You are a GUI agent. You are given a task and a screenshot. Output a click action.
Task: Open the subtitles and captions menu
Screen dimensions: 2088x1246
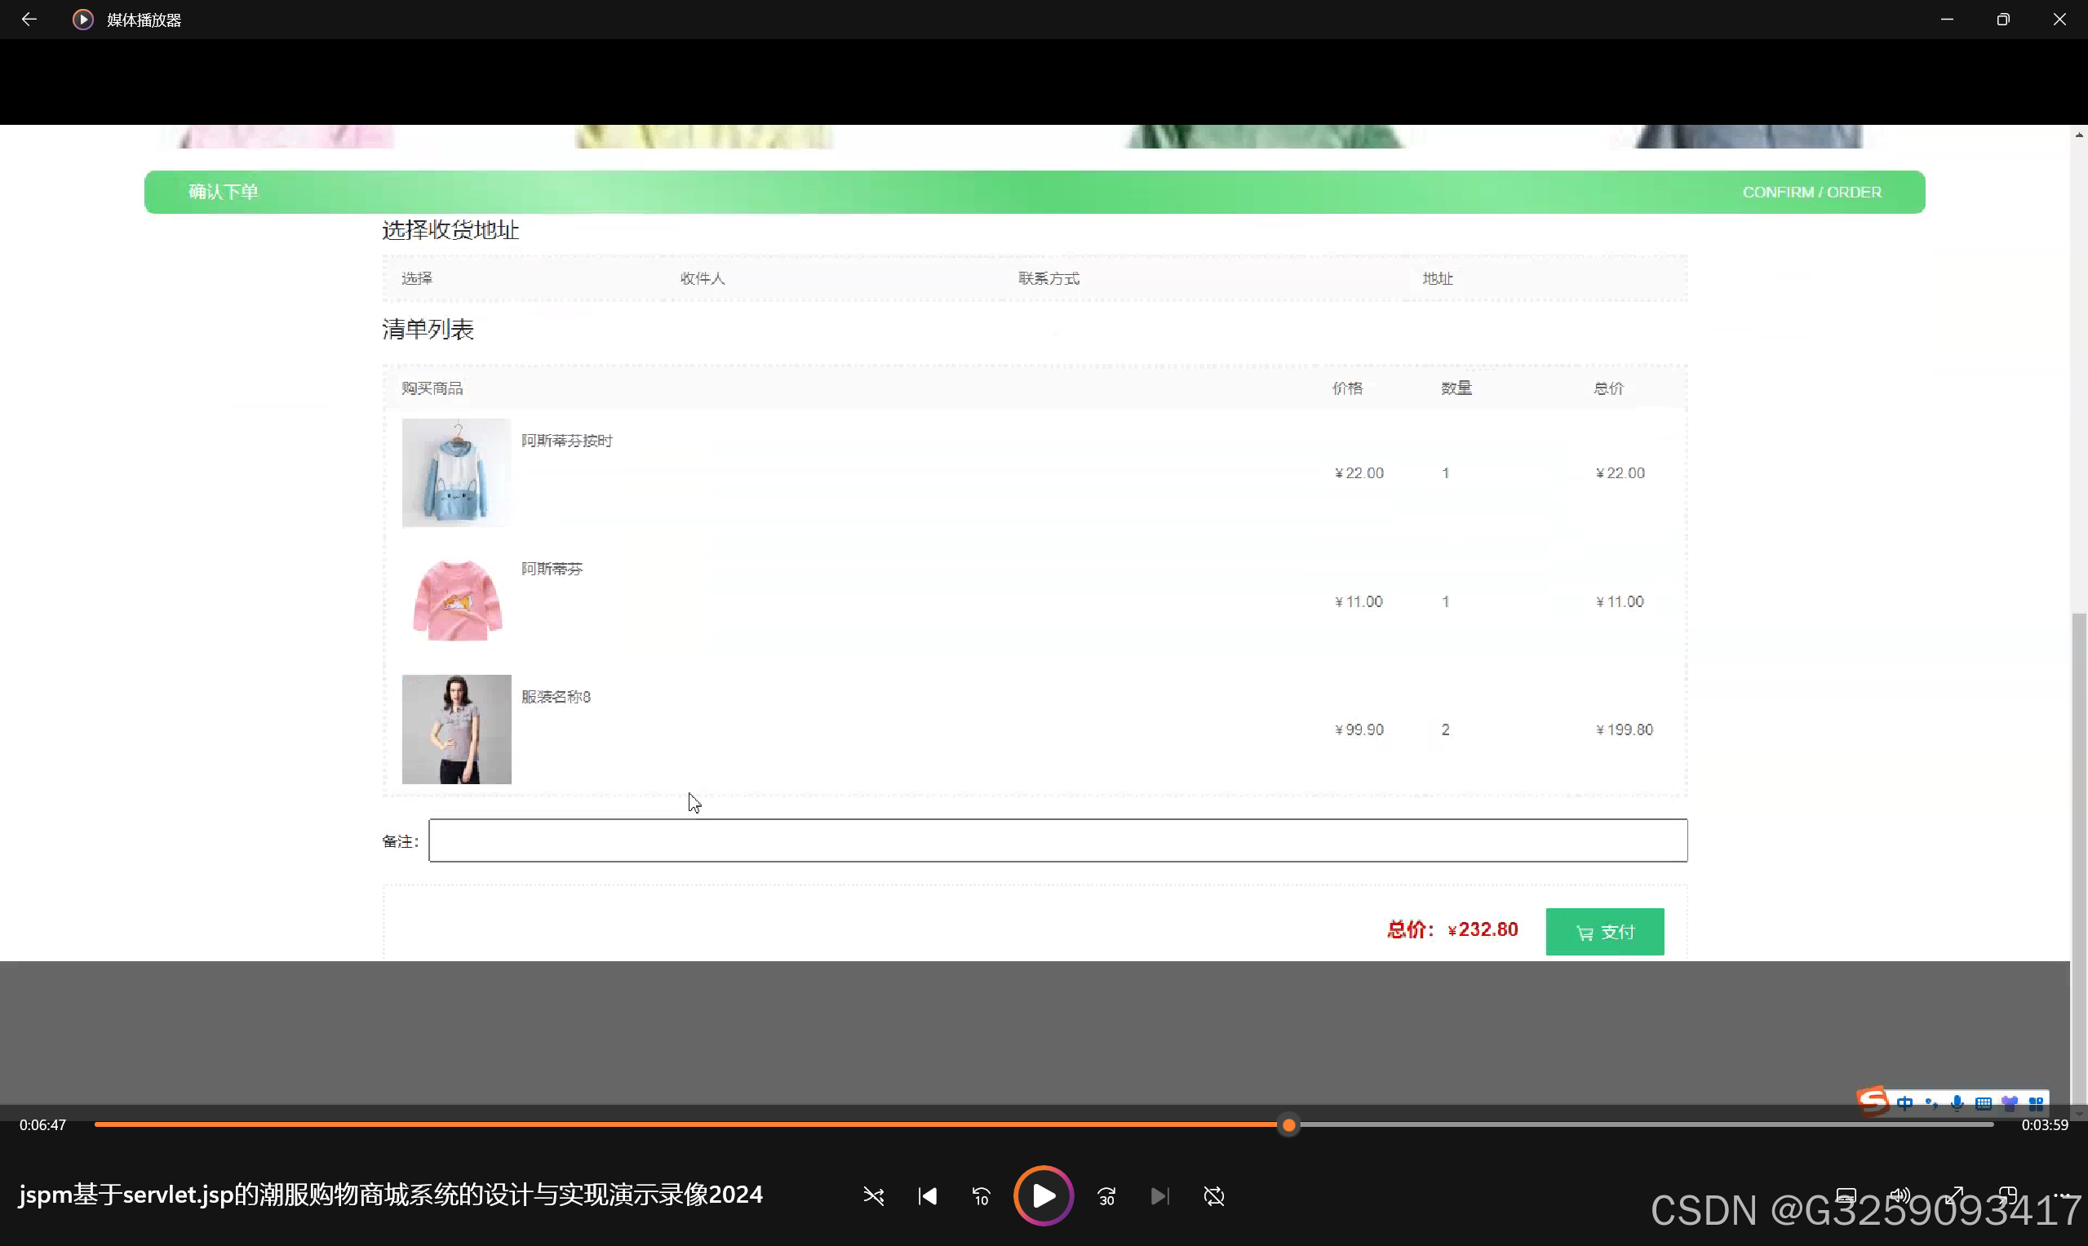(1846, 1195)
